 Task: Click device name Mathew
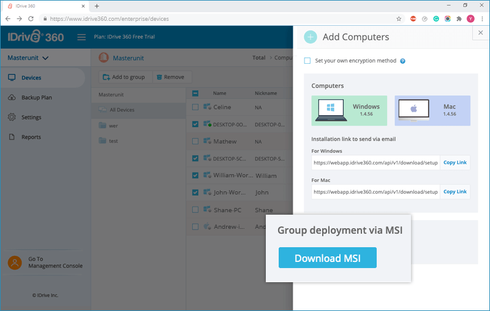[x=225, y=142]
